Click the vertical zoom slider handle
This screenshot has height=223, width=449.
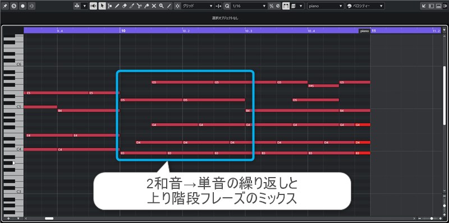coord(444,205)
